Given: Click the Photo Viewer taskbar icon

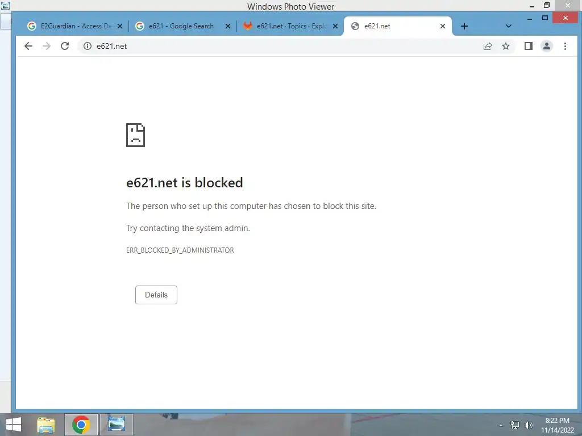Looking at the screenshot, I should pyautogui.click(x=116, y=425).
